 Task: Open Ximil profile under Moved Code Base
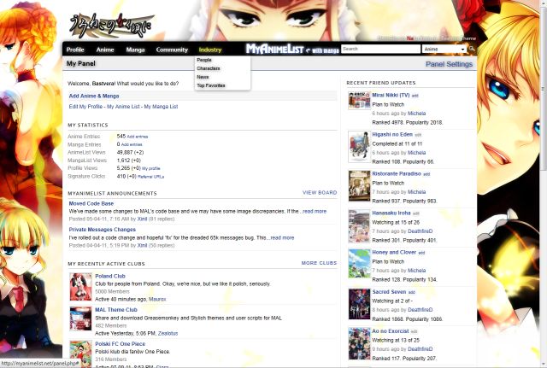pyautogui.click(x=142, y=219)
